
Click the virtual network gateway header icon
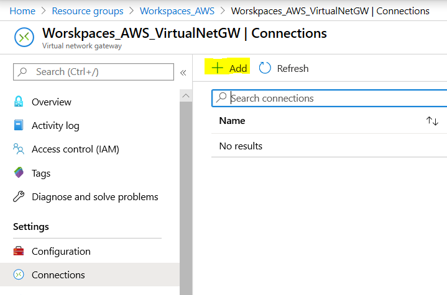click(24, 37)
